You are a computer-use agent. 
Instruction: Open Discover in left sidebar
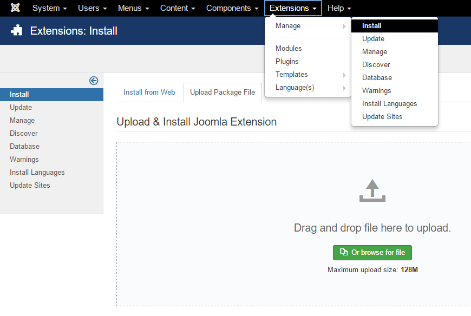pos(51,133)
